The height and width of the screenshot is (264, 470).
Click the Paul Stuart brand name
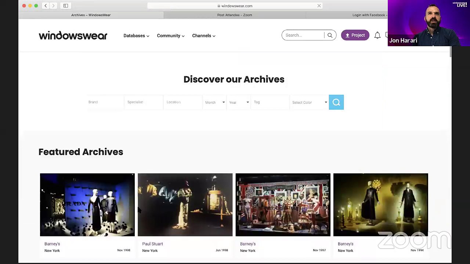point(152,244)
